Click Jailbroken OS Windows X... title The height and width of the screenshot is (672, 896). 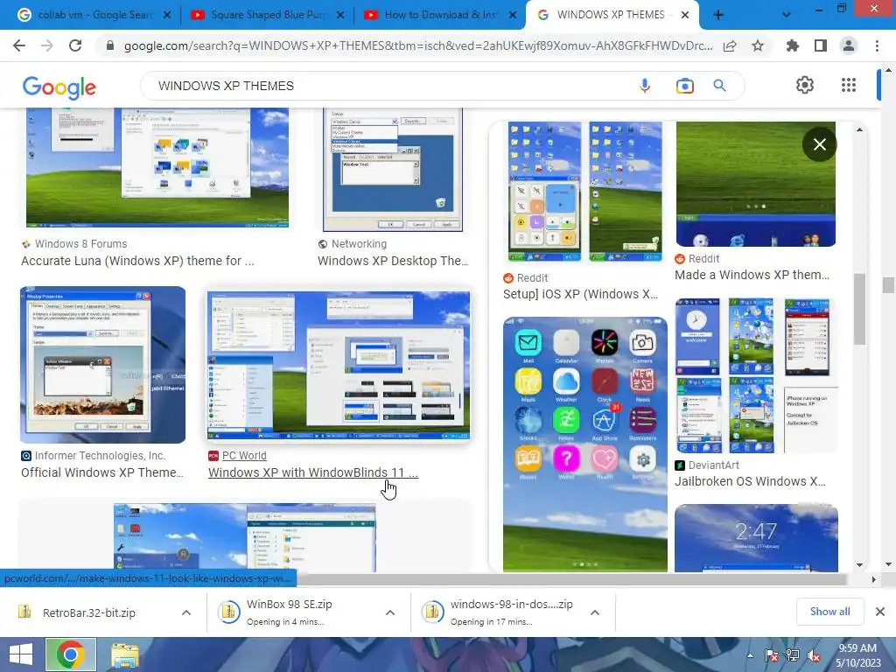pyautogui.click(x=750, y=481)
